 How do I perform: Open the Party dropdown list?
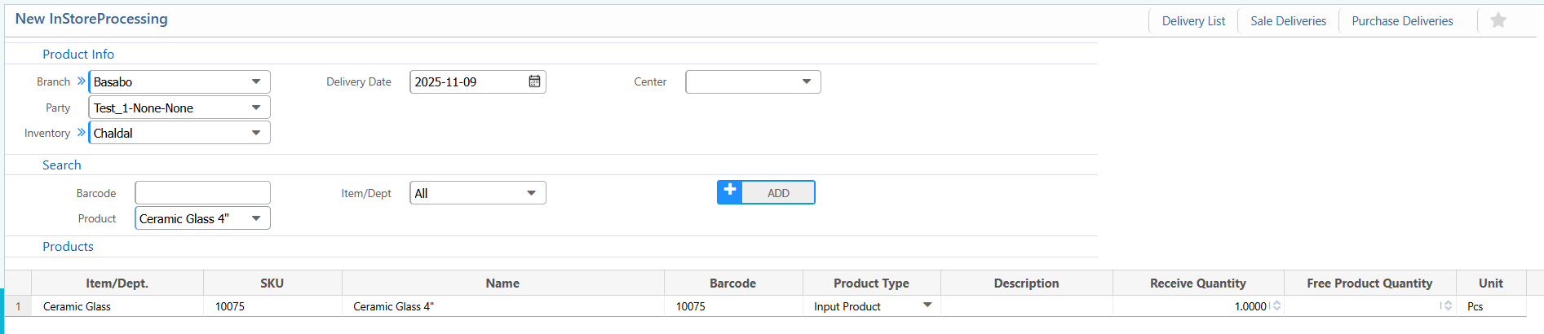(x=256, y=108)
